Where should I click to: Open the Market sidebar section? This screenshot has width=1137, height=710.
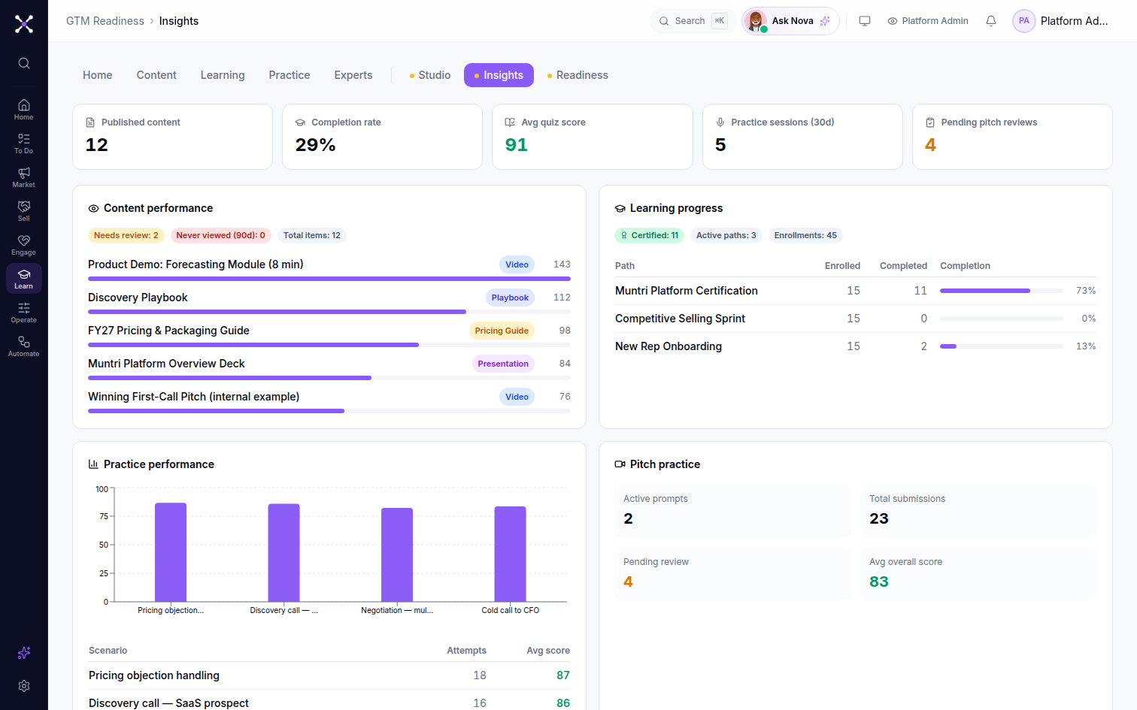tap(24, 177)
